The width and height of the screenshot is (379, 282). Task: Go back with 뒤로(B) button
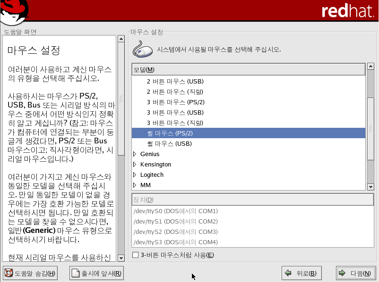click(x=301, y=273)
